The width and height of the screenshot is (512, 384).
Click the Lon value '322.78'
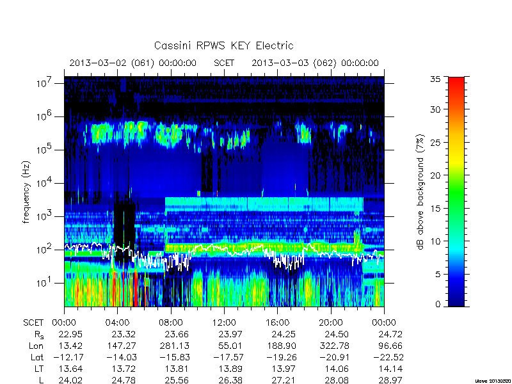click(334, 346)
